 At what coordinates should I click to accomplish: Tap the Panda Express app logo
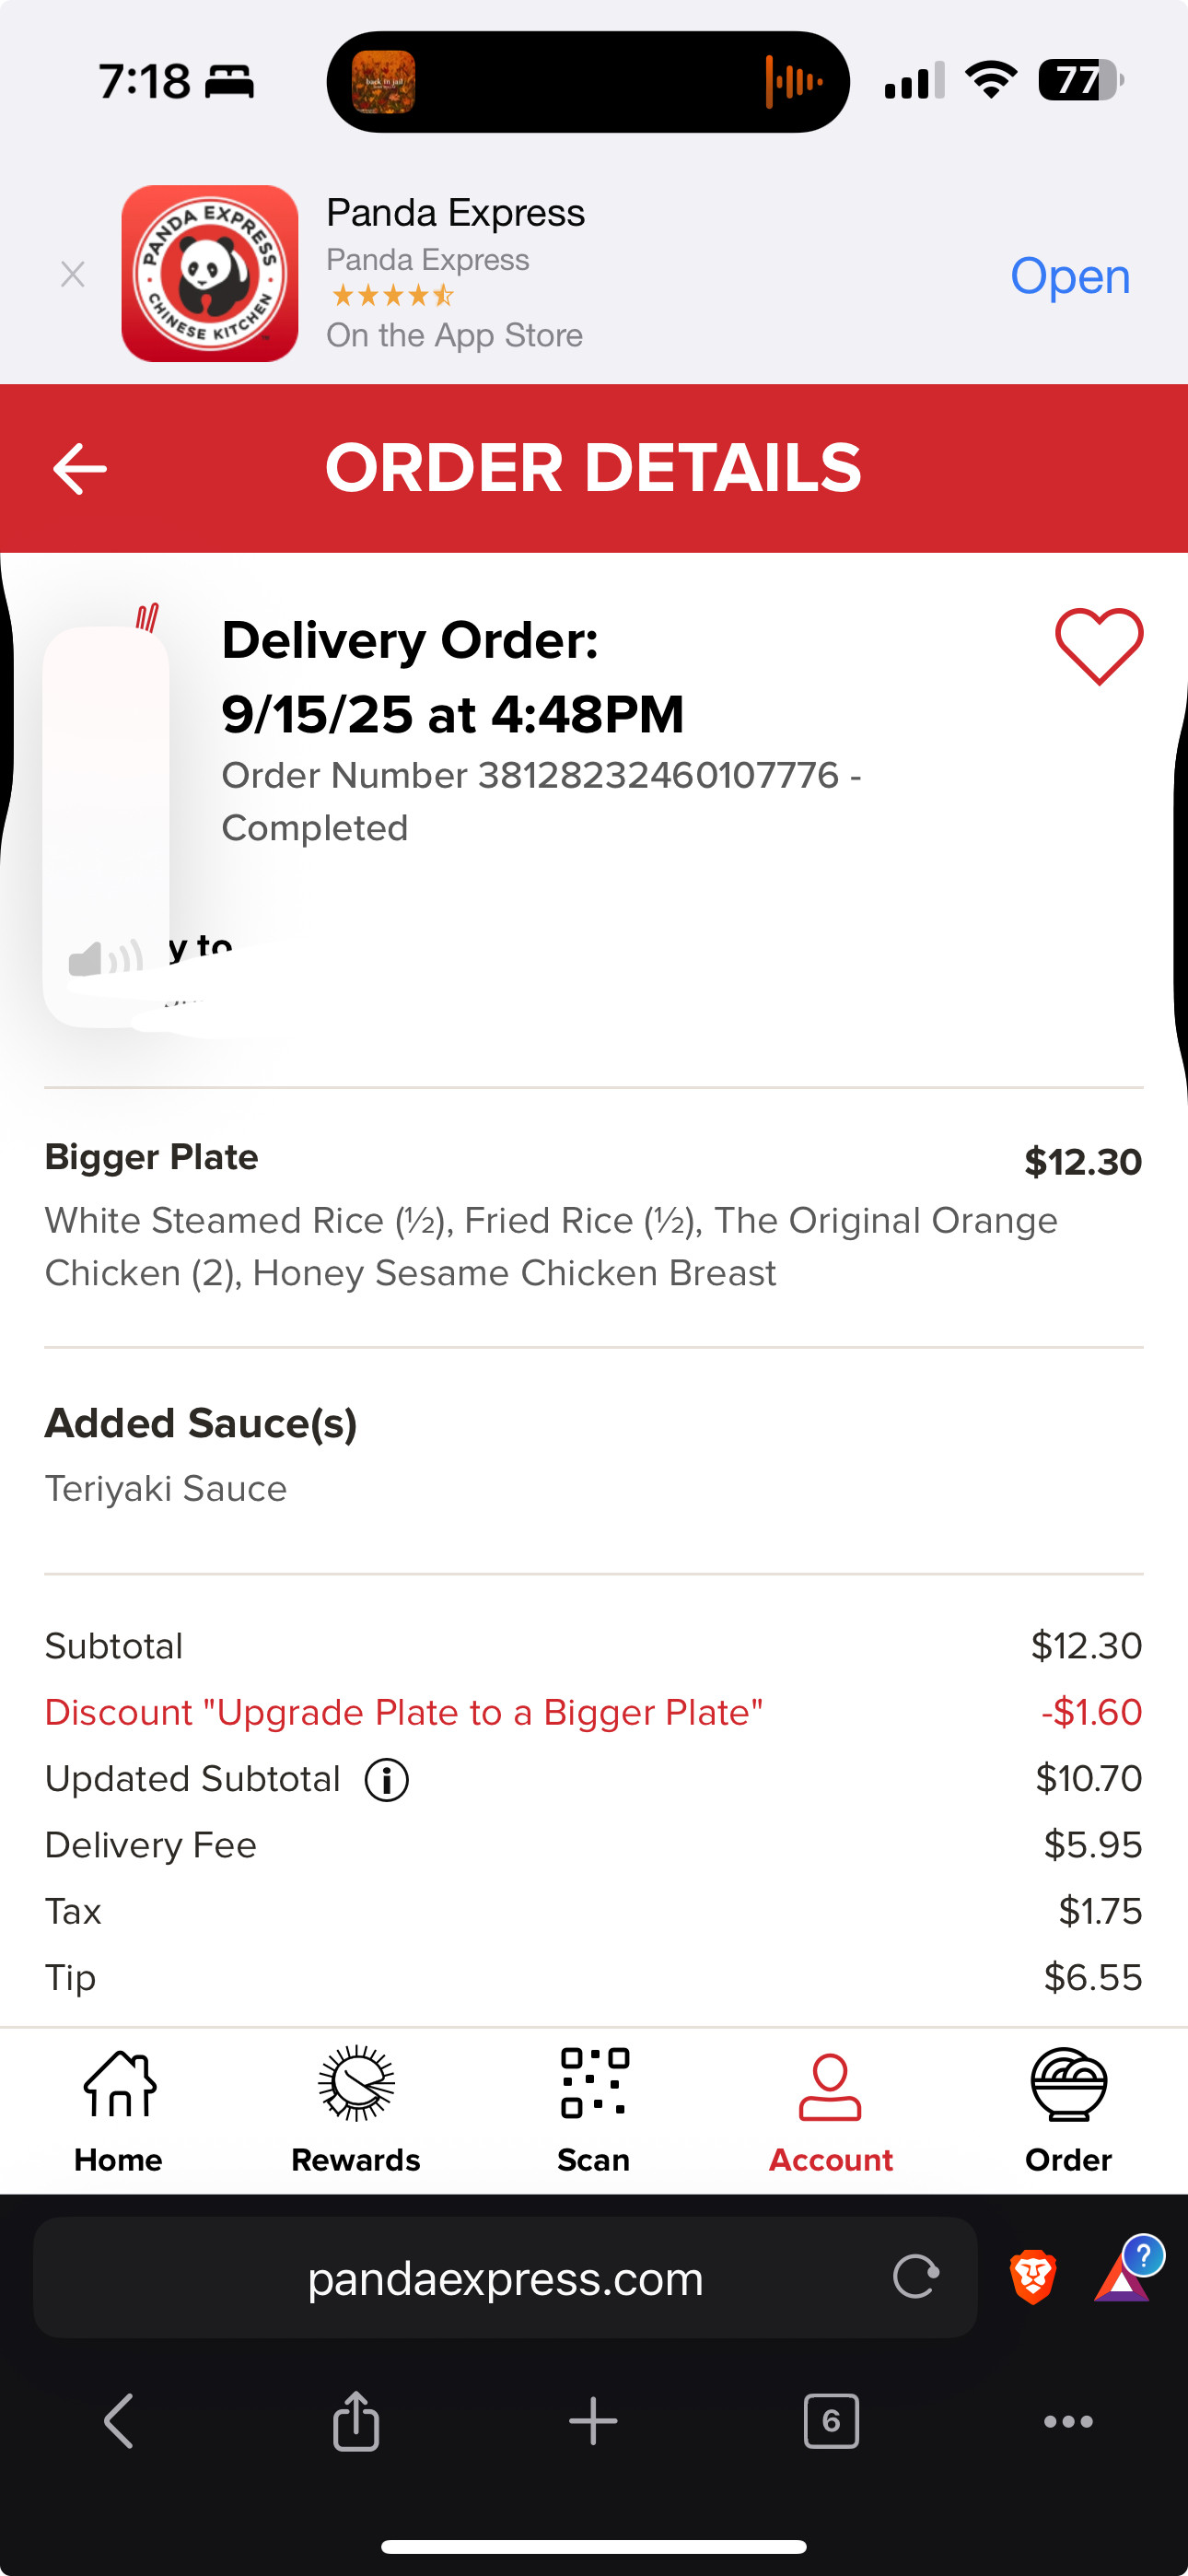[x=210, y=274]
